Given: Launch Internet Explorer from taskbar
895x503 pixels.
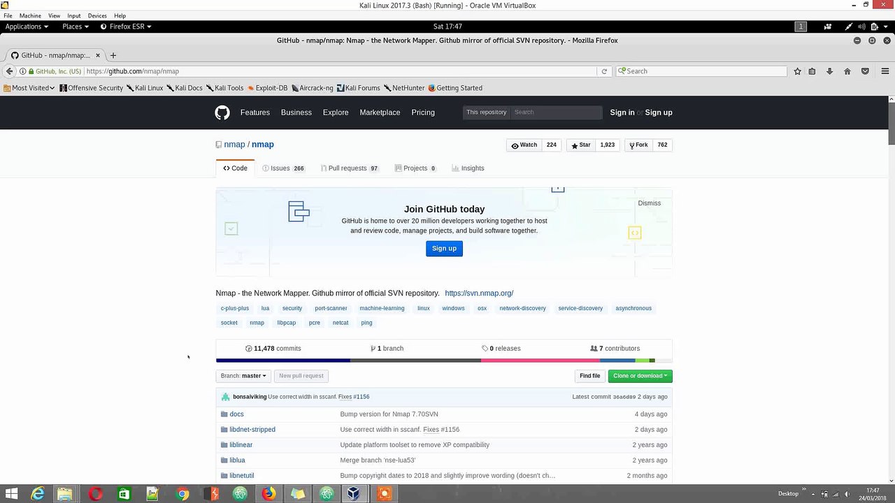Looking at the screenshot, I should (x=37, y=494).
